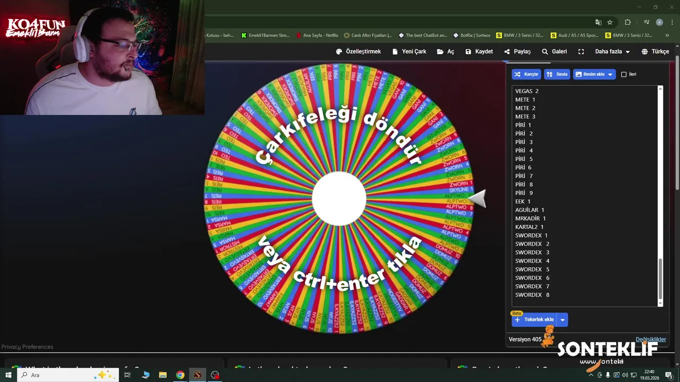Viewport: 680px width, 382px height.
Task: Save the wheel using Kaydet
Action: point(479,51)
